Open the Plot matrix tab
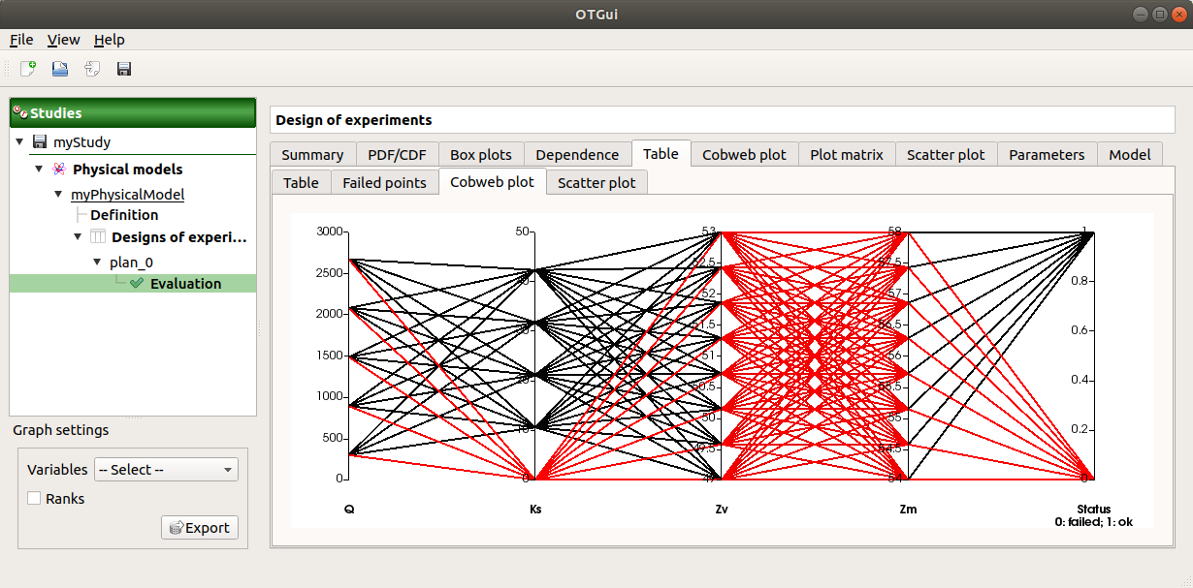Screen dimensions: 1193x588 [x=846, y=155]
